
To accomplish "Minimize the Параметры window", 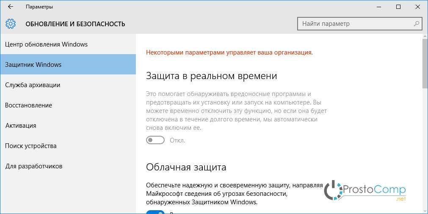I will pos(379,7).
